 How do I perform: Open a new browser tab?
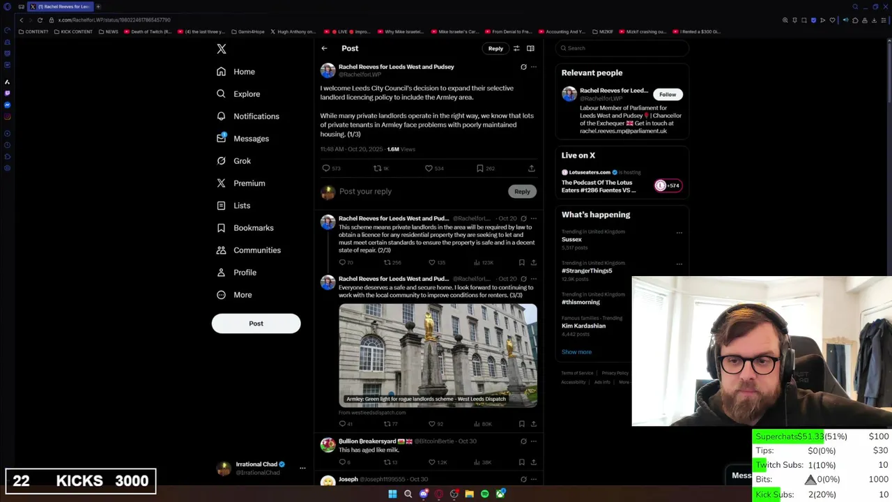(98, 6)
